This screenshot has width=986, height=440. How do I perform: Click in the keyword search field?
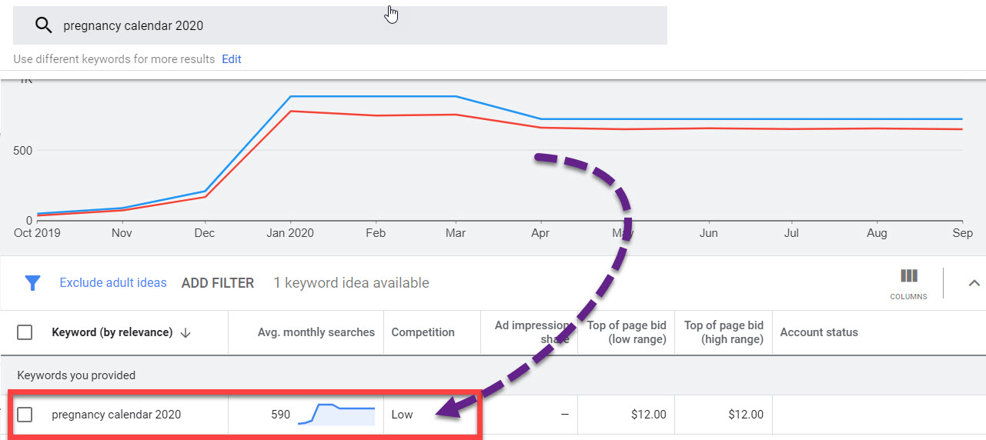point(346,25)
